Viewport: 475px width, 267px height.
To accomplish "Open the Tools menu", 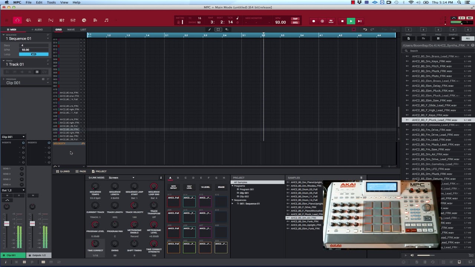I will click(x=51, y=2).
